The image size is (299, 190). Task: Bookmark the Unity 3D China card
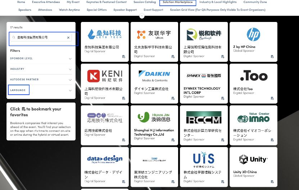272,182
